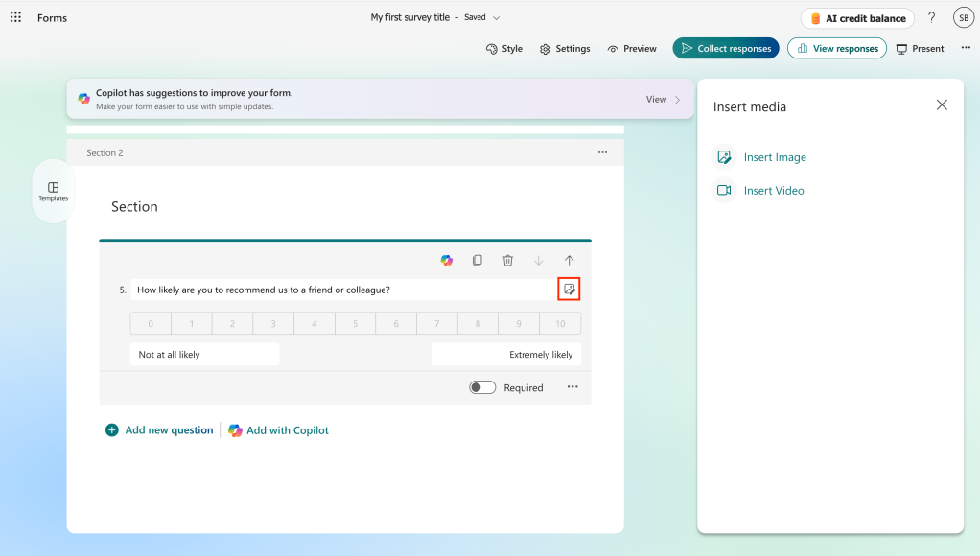Switch to Preview mode
The image size is (980, 556).
[x=632, y=48]
